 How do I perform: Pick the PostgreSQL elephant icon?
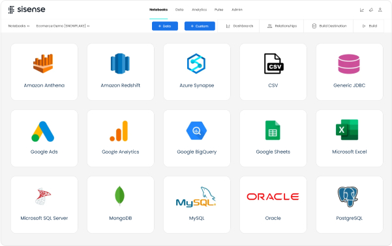348,197
